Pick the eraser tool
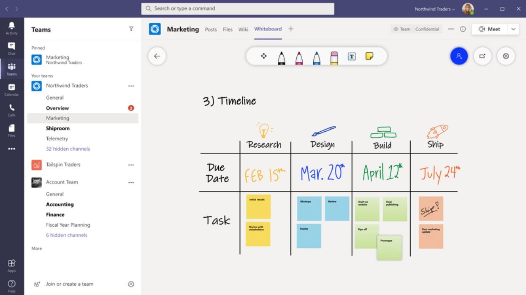This screenshot has height=295, width=526. [334, 57]
